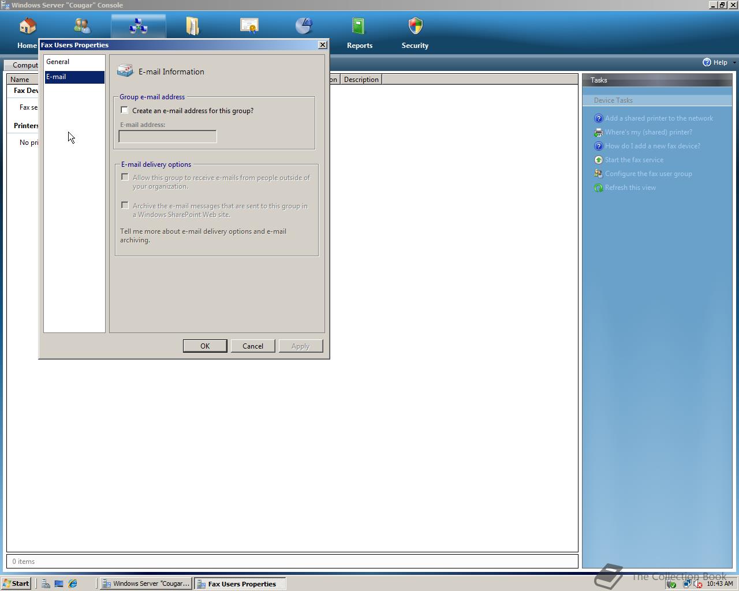
Task: Click Refresh this view link
Action: 630,188
